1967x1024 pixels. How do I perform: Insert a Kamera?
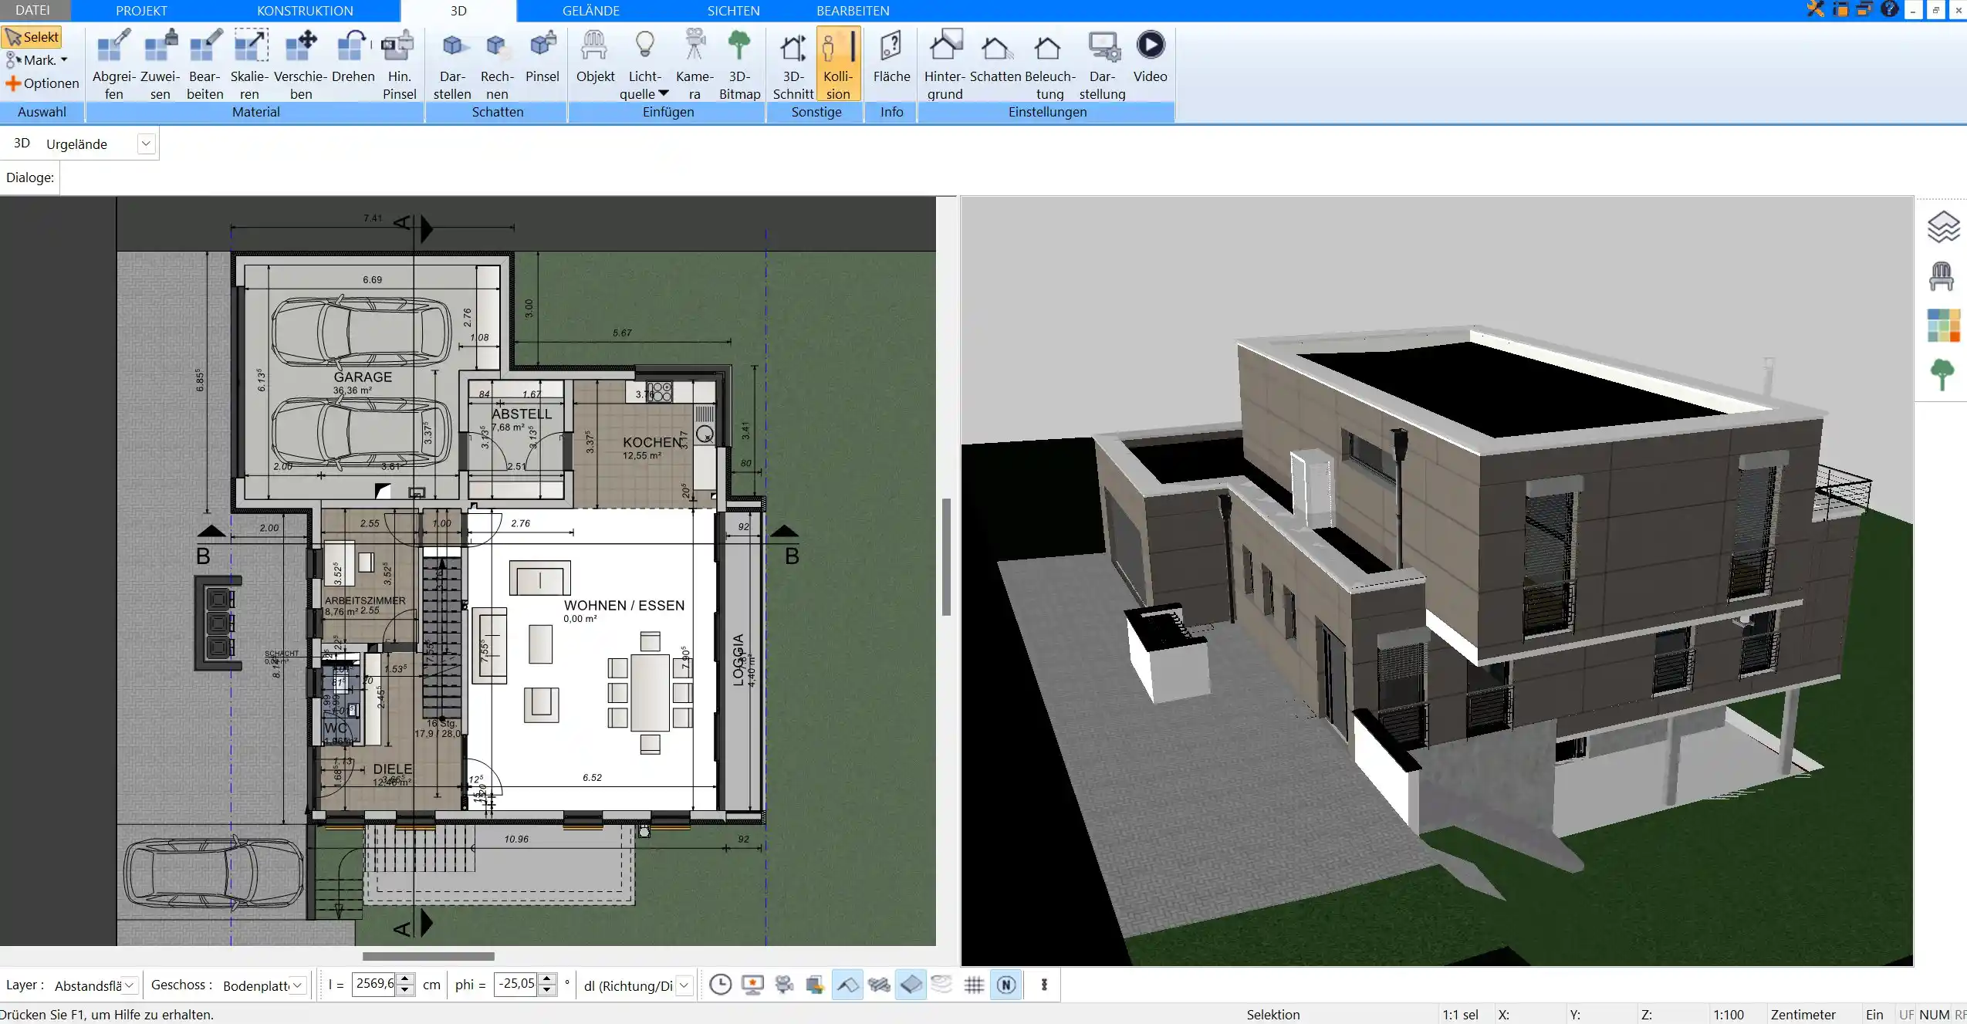pos(695,65)
